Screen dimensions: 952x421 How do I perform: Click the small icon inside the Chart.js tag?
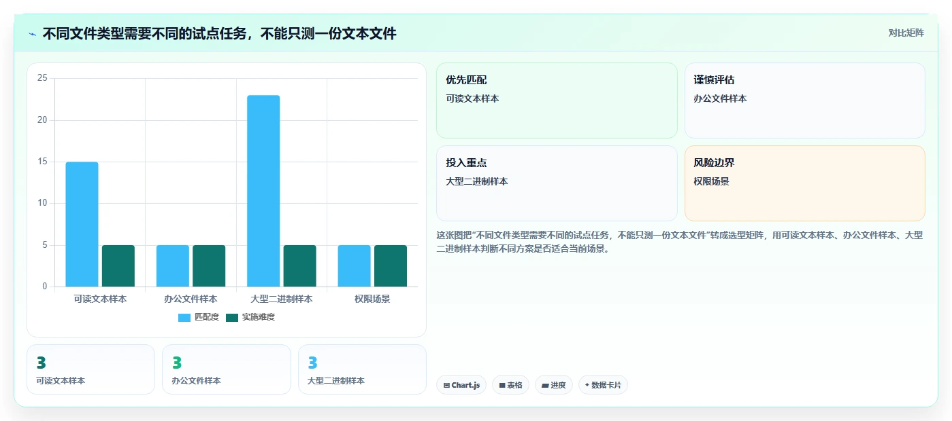(446, 385)
